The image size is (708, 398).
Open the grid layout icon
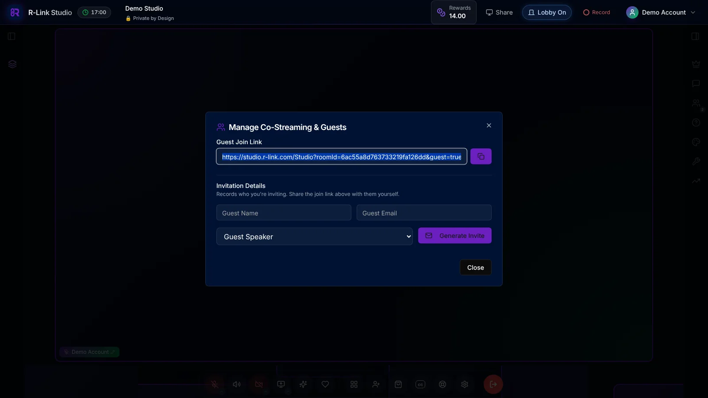click(x=354, y=384)
